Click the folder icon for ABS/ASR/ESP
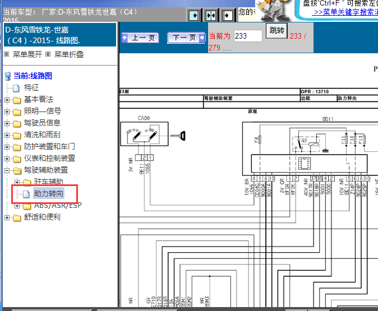Image resolution: width=378 pixels, height=311 pixels. [x=27, y=206]
